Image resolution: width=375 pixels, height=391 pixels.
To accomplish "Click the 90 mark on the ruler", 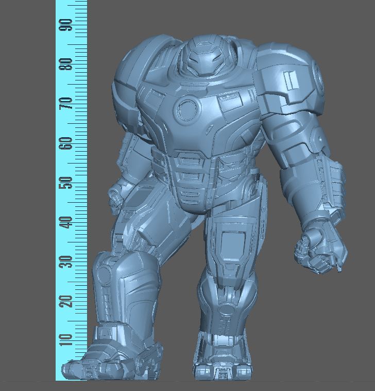I will pyautogui.click(x=65, y=24).
